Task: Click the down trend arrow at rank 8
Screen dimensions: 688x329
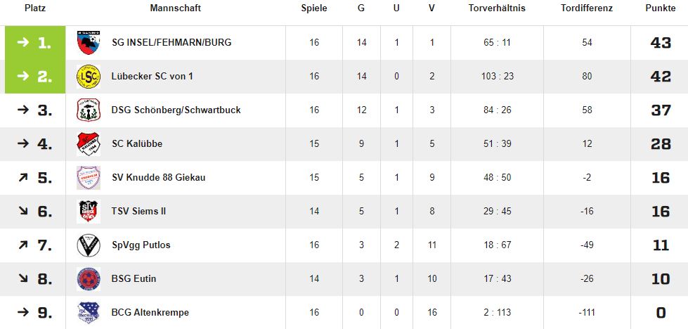Action: pyautogui.click(x=22, y=278)
